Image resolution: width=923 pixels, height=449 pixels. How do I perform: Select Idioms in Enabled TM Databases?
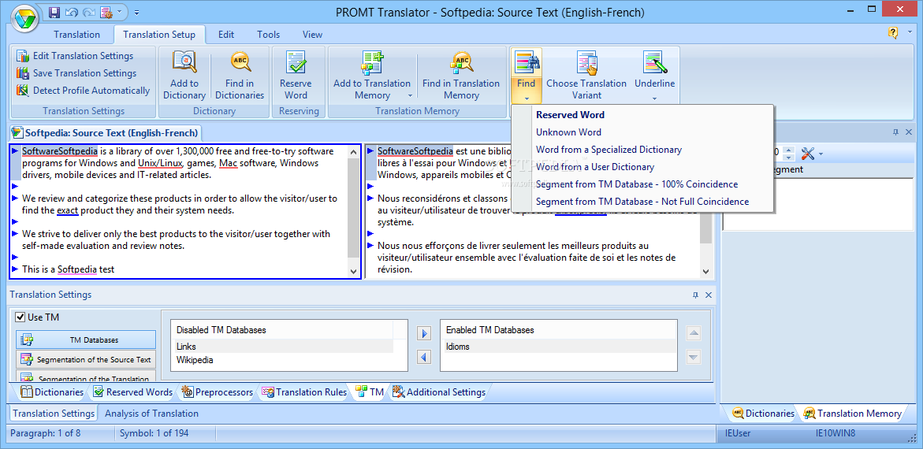coord(558,347)
